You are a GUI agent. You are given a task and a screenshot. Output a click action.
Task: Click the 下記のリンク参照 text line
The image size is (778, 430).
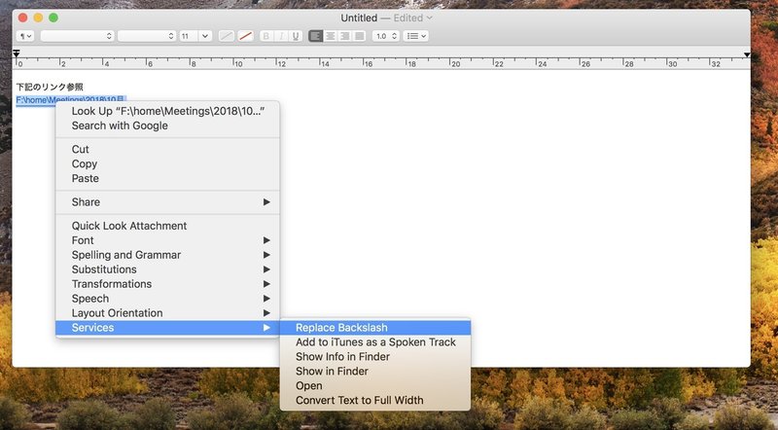[50, 87]
